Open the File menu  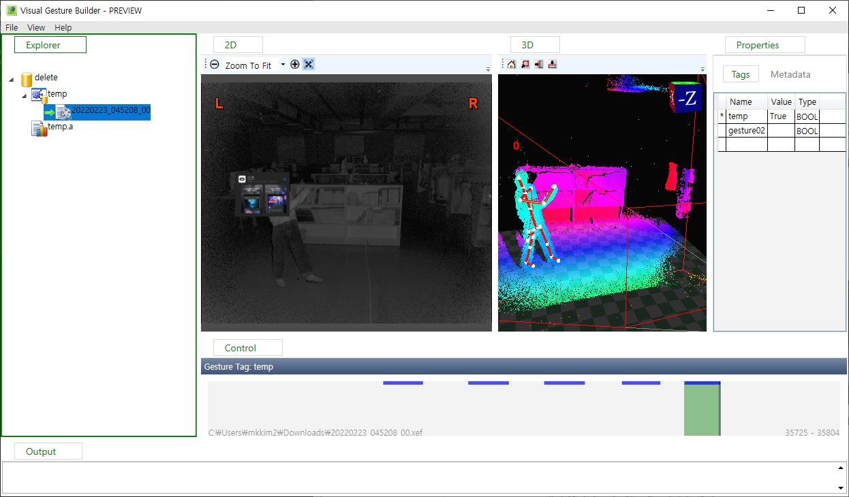pyautogui.click(x=12, y=28)
